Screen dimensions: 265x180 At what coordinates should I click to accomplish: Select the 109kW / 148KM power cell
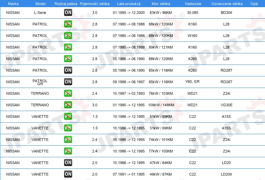click(x=161, y=105)
